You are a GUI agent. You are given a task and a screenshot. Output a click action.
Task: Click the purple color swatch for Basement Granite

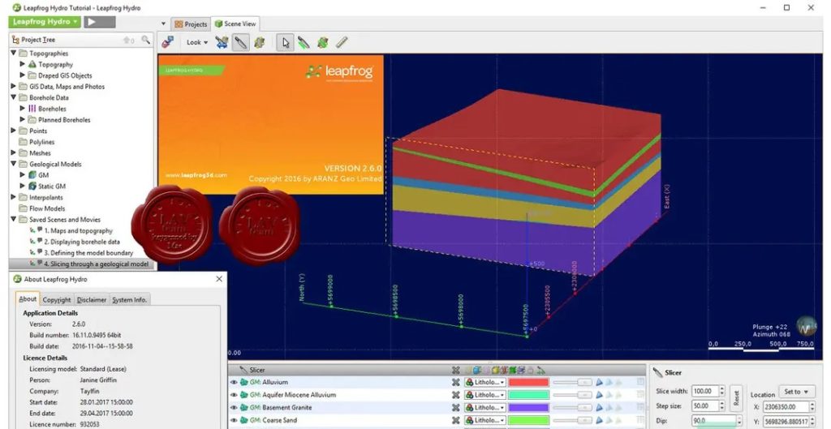coord(528,408)
